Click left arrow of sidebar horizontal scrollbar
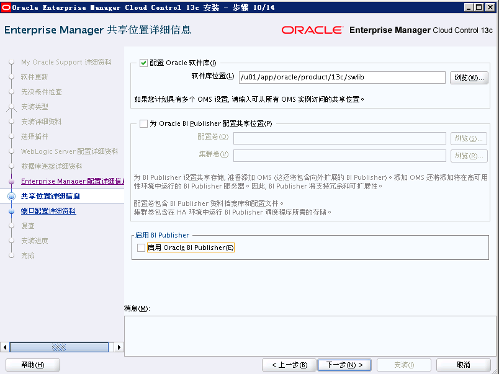This screenshot has height=374, width=499. pos(5,347)
